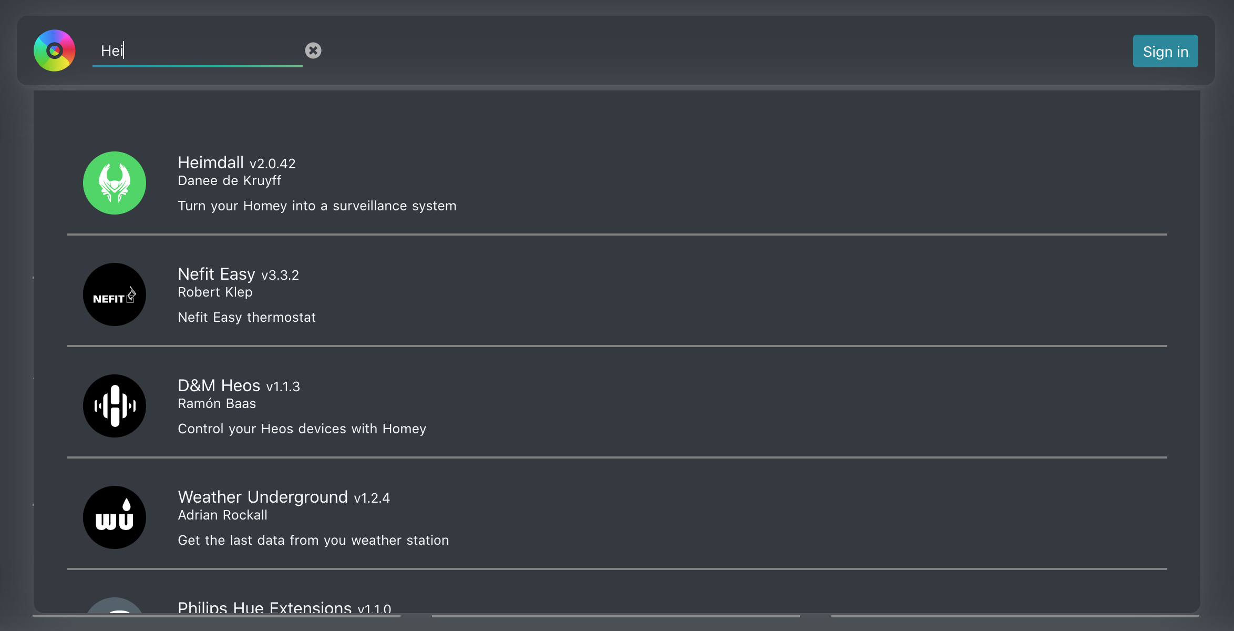Viewport: 1234px width, 631px height.
Task: Click the colorful Homey logo
Action: point(55,50)
